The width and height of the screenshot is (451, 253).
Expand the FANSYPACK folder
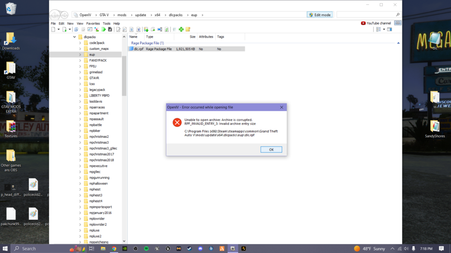tap(80, 60)
